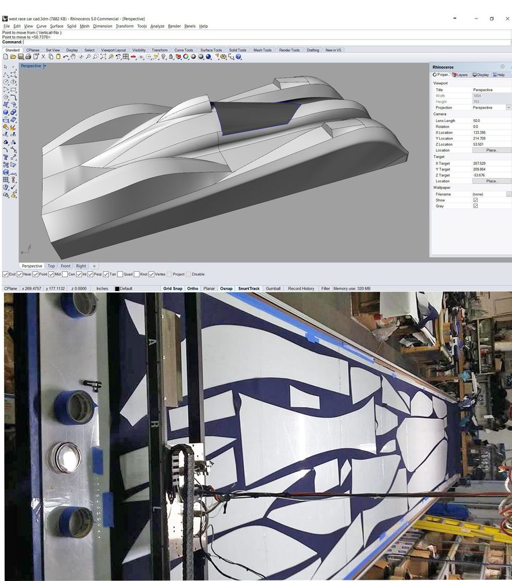Select the Pan view hand icon
512x581 pixels.
(x=74, y=57)
